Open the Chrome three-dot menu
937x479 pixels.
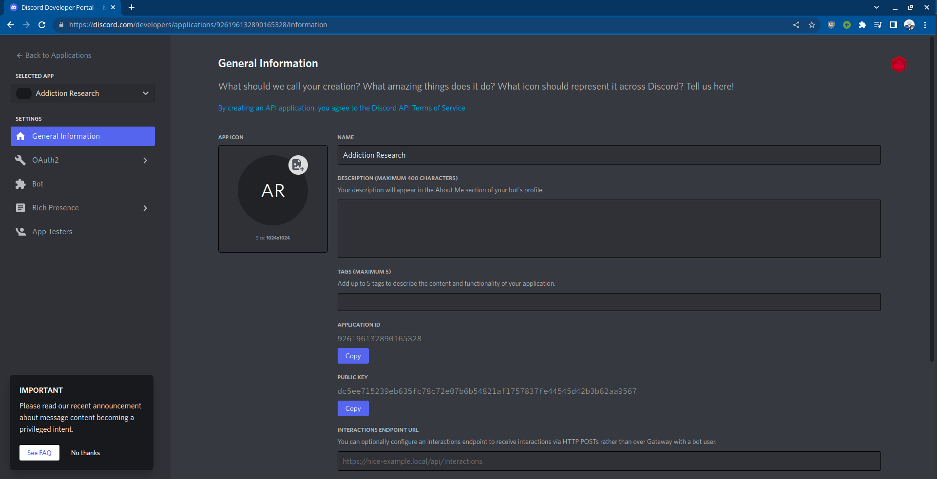point(926,25)
